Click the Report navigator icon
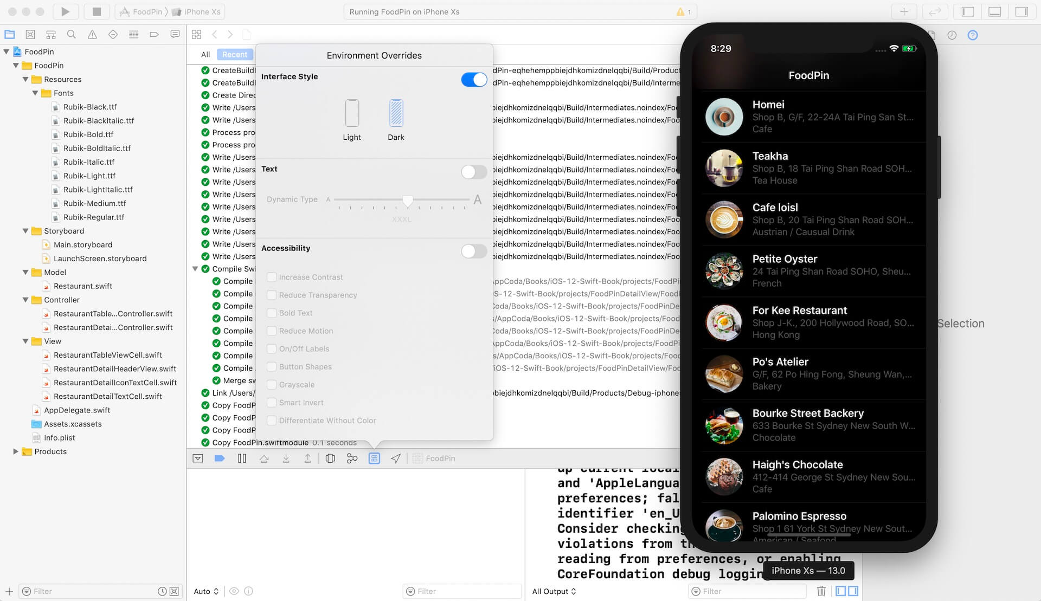 175,34
